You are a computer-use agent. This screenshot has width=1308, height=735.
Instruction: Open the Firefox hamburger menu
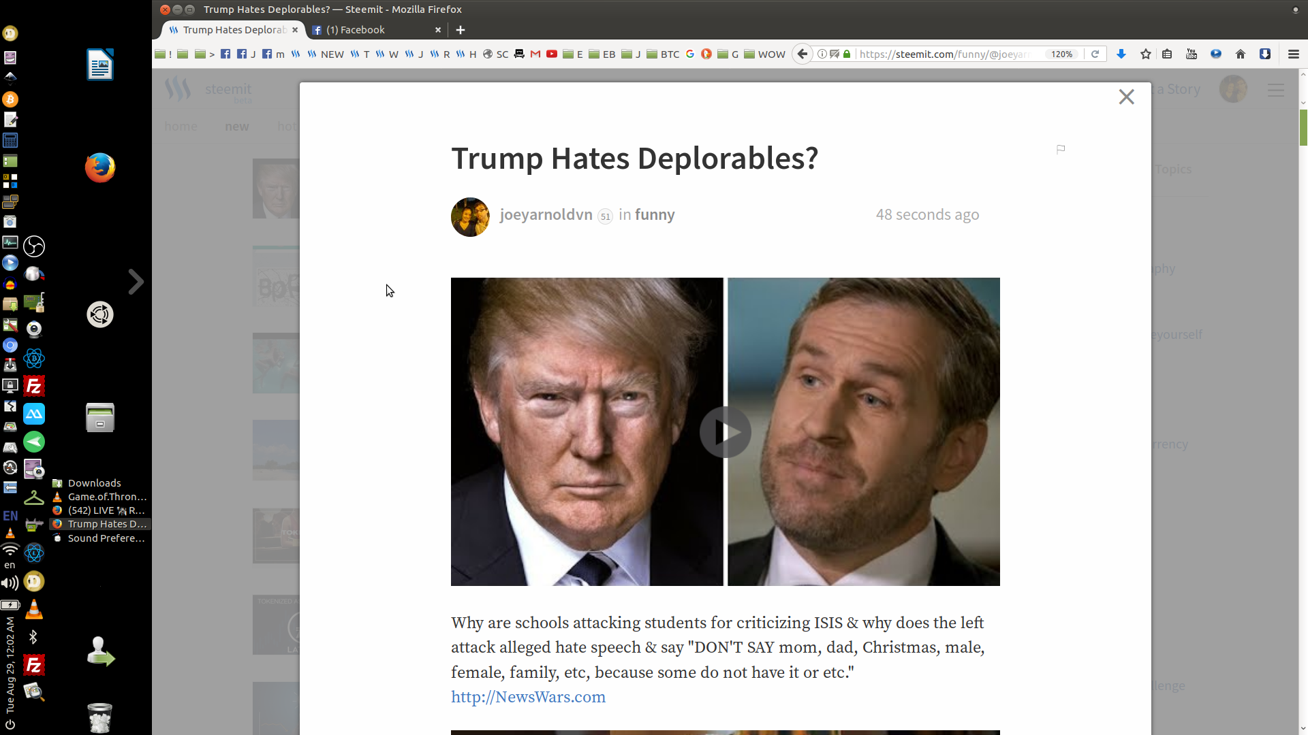point(1293,54)
